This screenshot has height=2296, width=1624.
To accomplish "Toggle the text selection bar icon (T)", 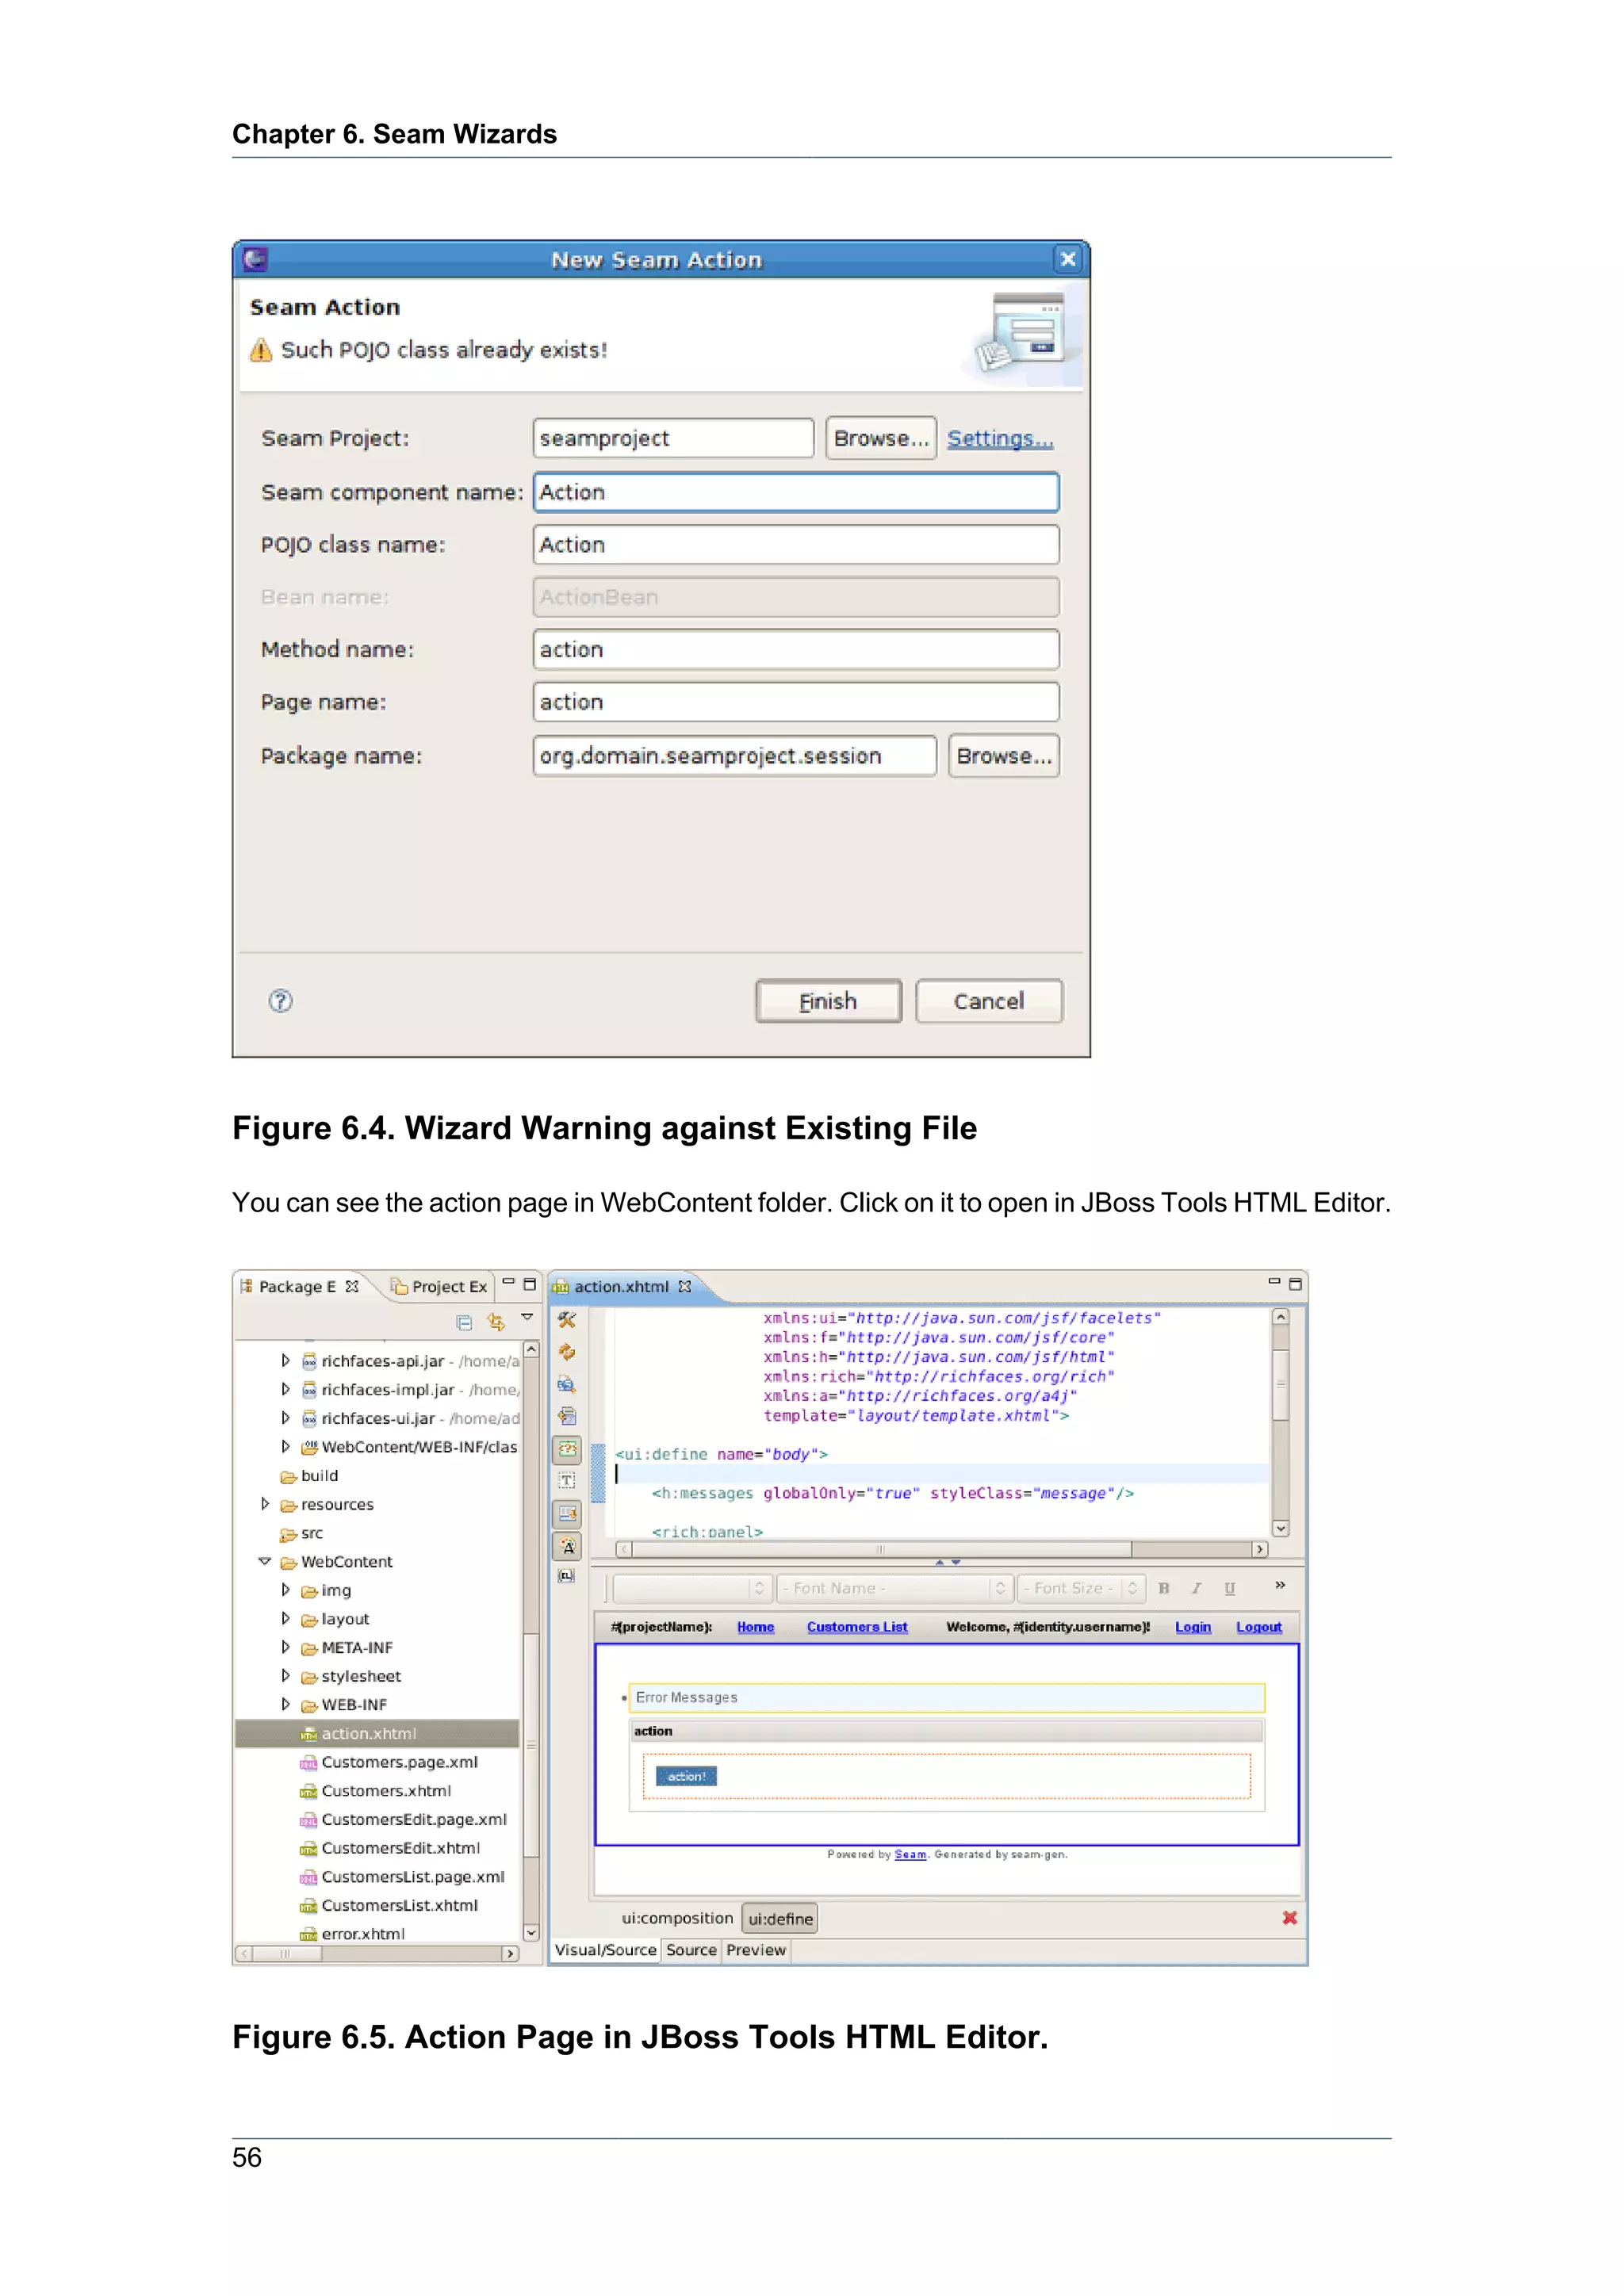I will (567, 1481).
